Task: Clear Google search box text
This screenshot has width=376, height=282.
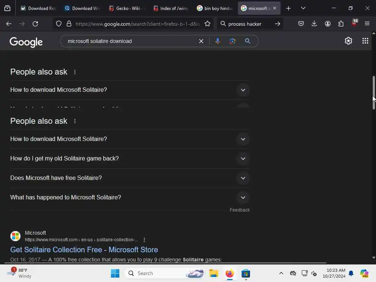Action: [x=201, y=41]
